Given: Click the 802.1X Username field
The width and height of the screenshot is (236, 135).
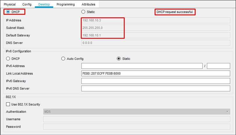Looking at the screenshot, I should [137, 119].
